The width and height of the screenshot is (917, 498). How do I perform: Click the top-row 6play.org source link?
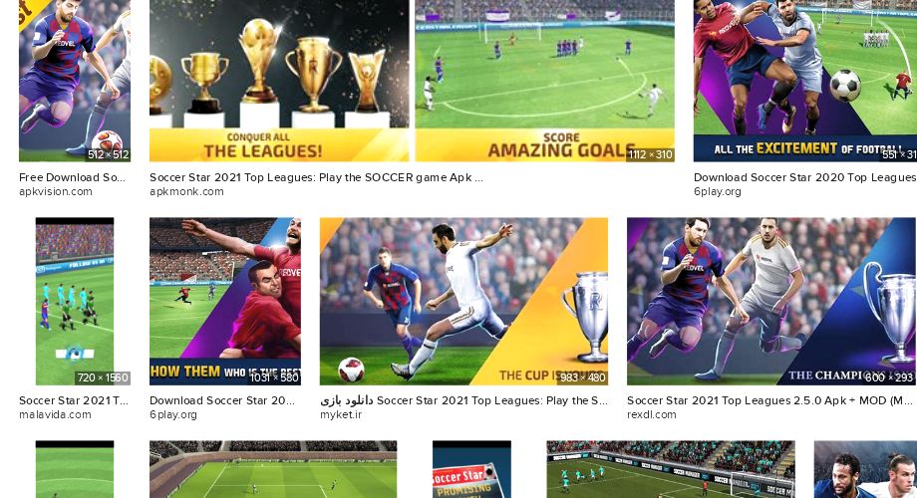(x=717, y=191)
